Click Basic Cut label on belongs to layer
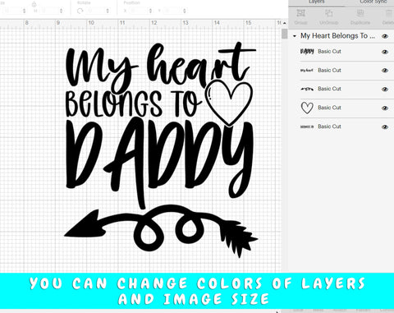The height and width of the screenshot is (313, 394). pyautogui.click(x=329, y=127)
